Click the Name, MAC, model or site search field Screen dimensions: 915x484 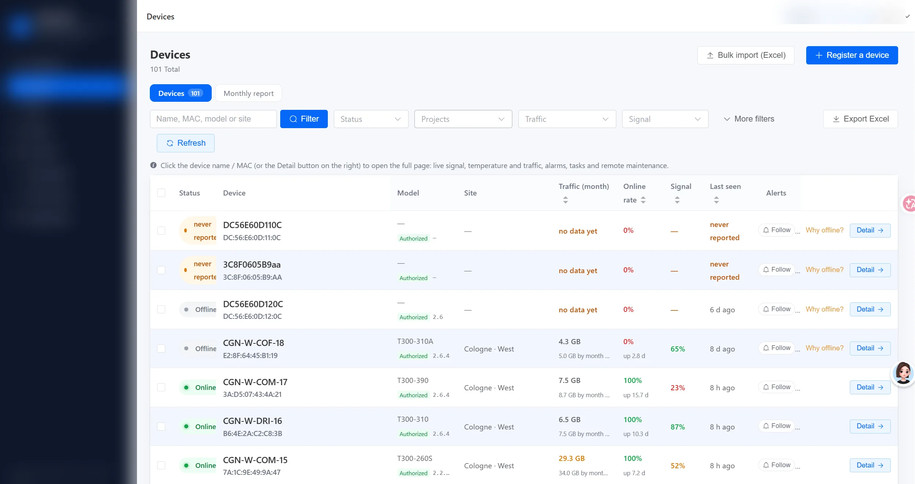point(213,119)
